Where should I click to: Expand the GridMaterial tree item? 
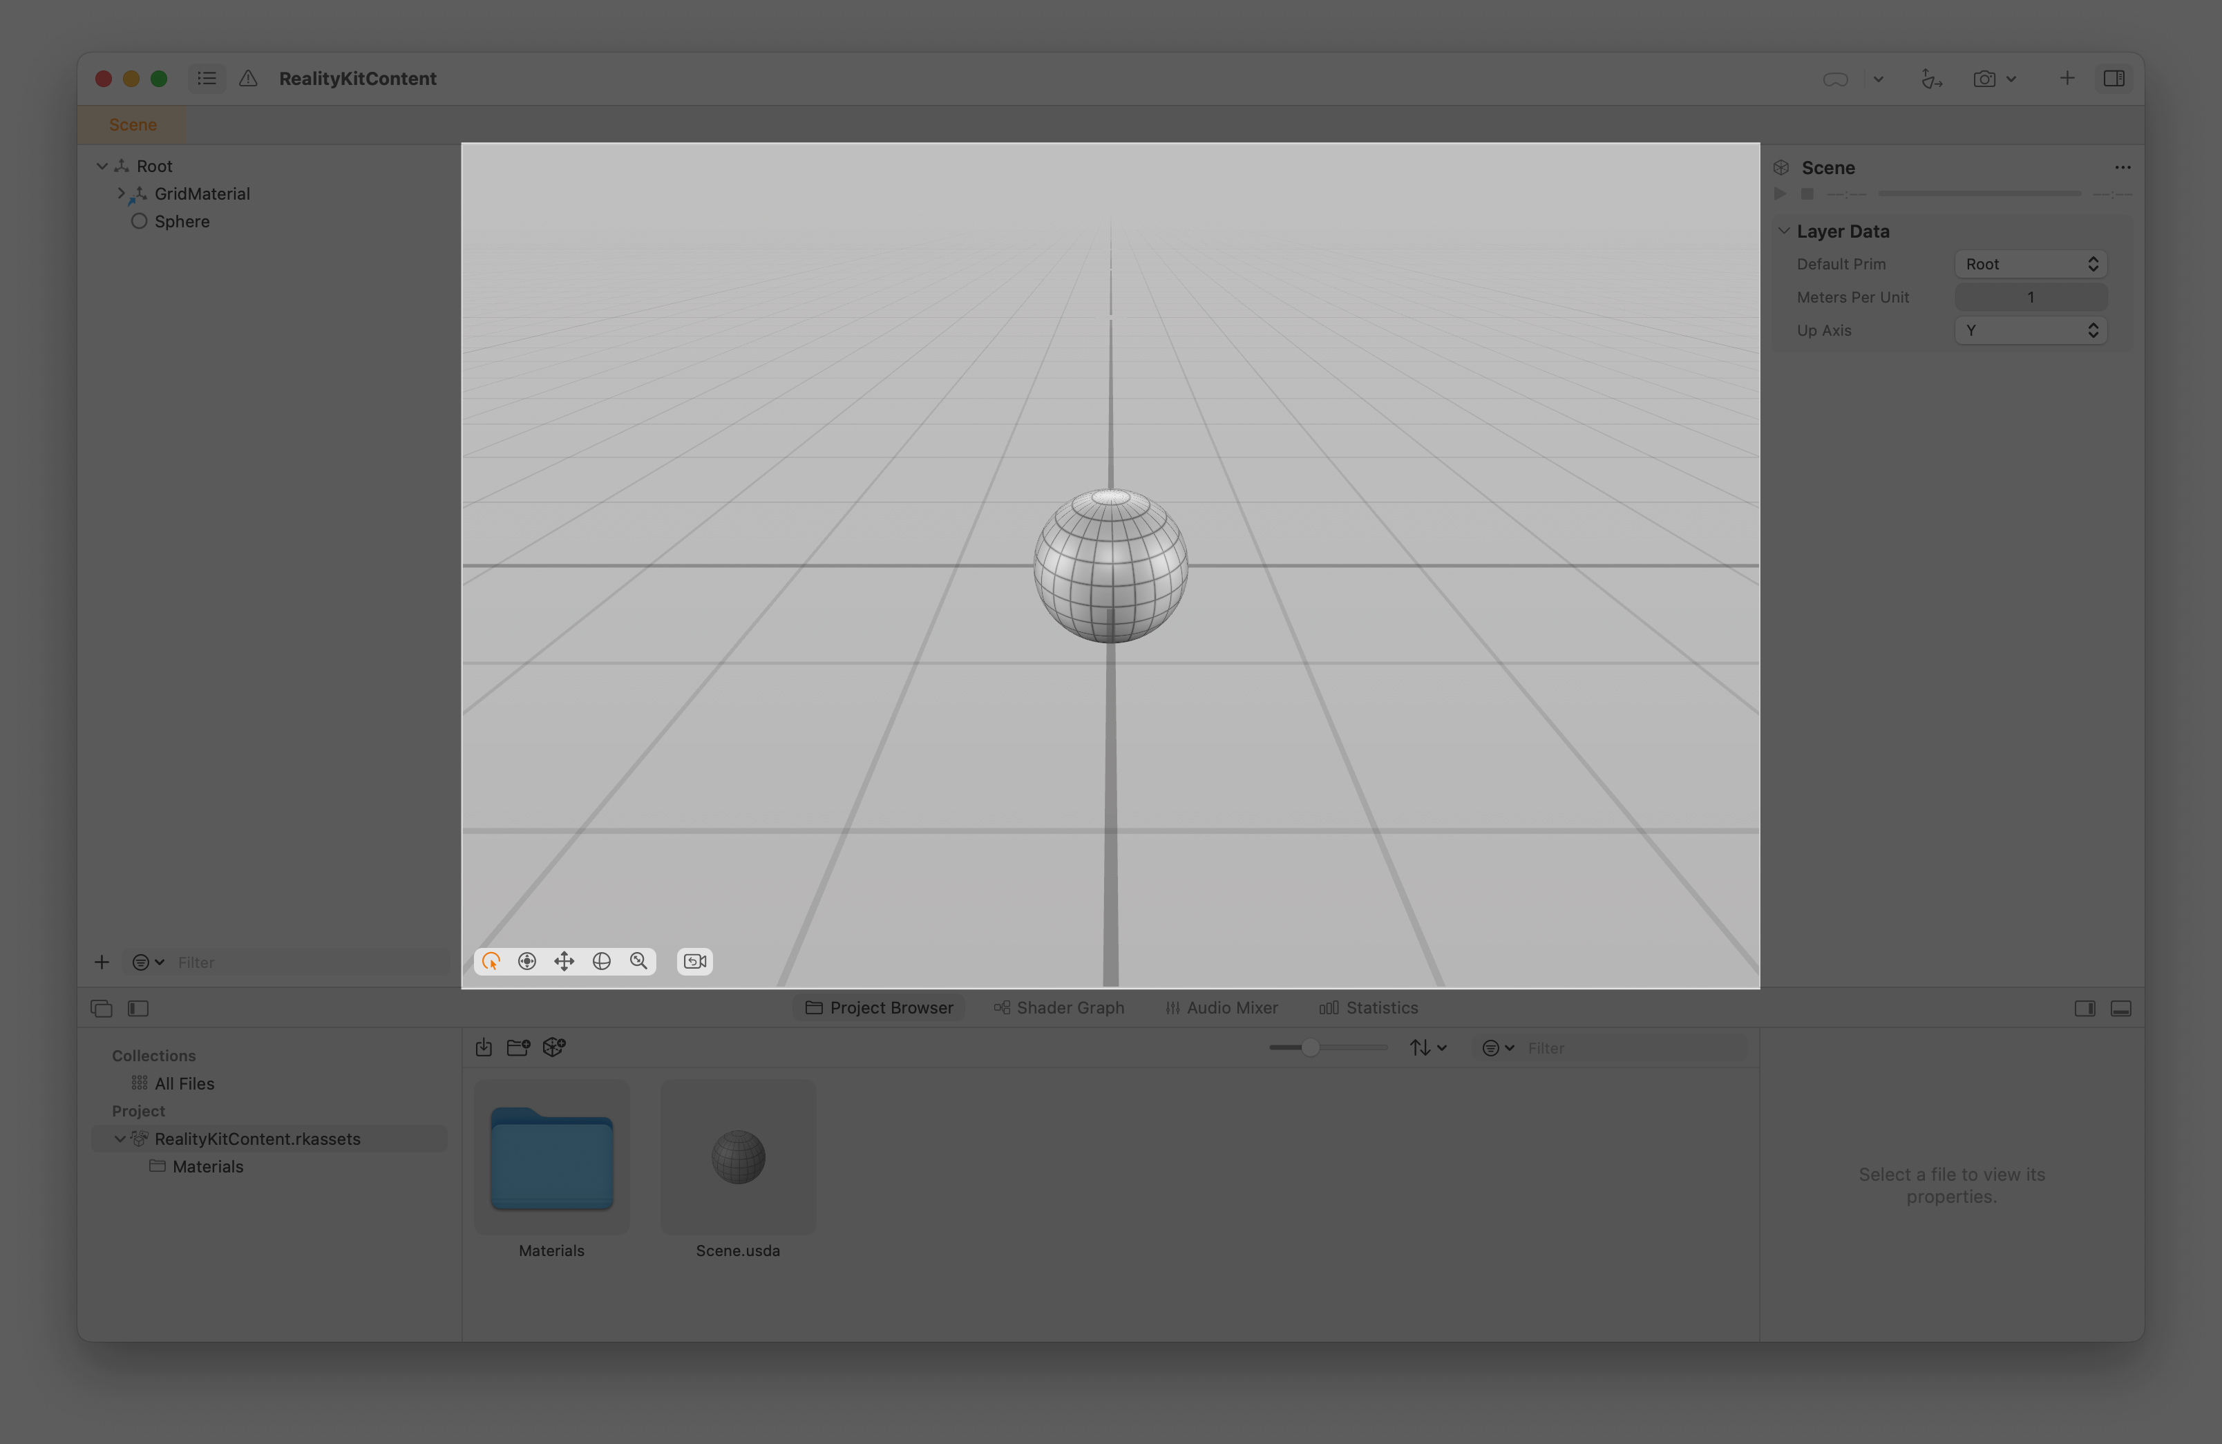click(120, 194)
